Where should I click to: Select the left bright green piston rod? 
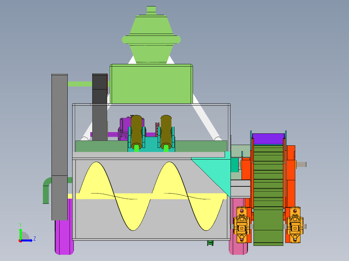pyautogui.click(x=136, y=148)
